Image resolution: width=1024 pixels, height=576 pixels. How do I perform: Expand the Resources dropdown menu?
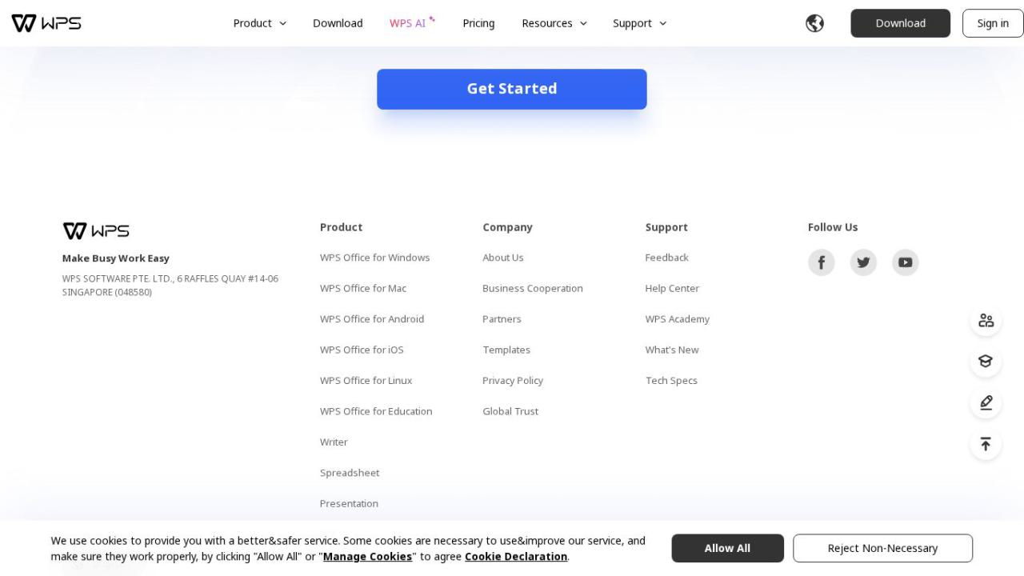click(x=554, y=23)
